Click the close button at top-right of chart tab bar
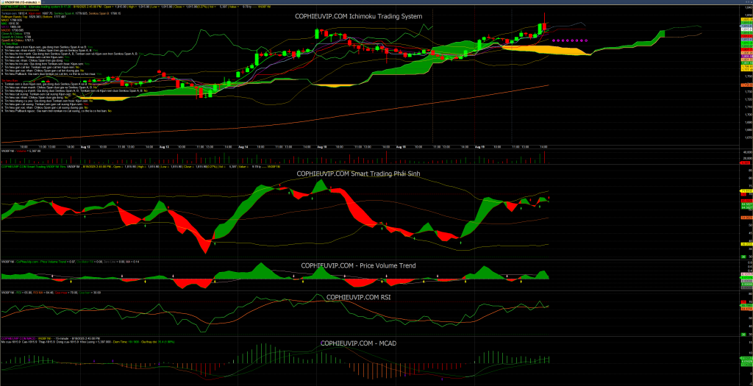Viewport: 753px width, 386px height. coord(750,2)
